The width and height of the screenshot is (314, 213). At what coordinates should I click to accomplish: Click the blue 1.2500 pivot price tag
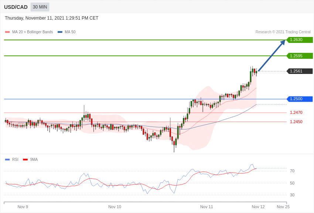tap(300, 99)
